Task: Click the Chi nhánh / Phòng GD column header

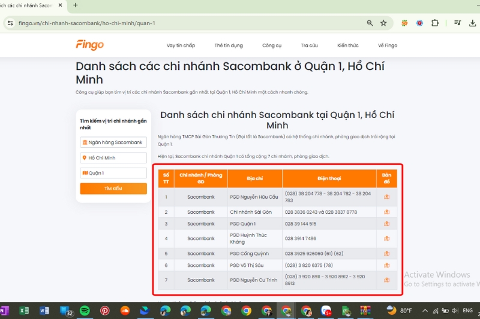Action: 201,178
